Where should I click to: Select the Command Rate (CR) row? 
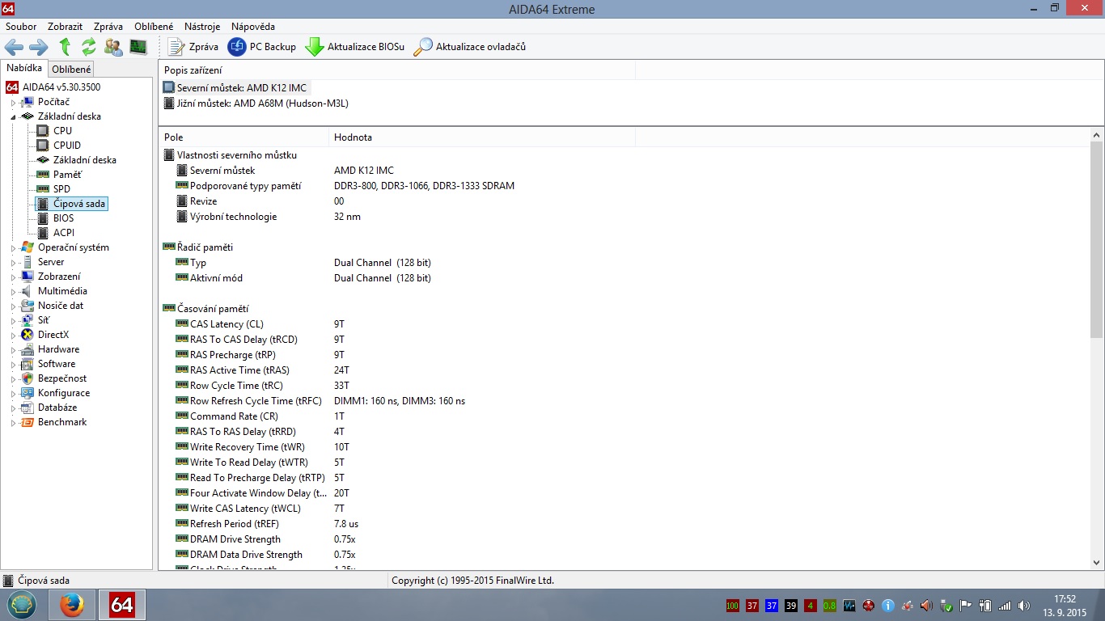(624, 416)
